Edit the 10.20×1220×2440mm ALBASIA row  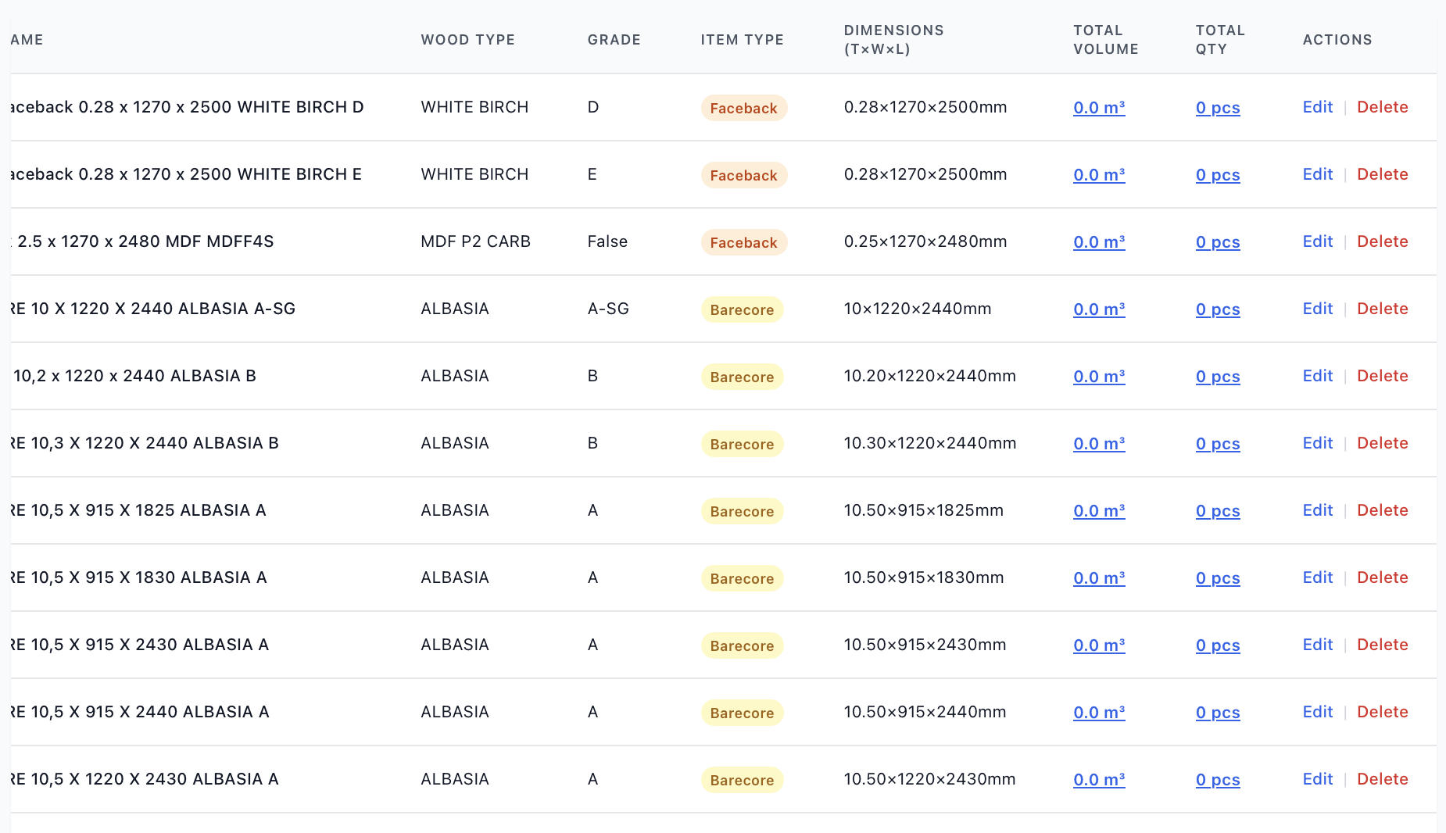[1317, 376]
